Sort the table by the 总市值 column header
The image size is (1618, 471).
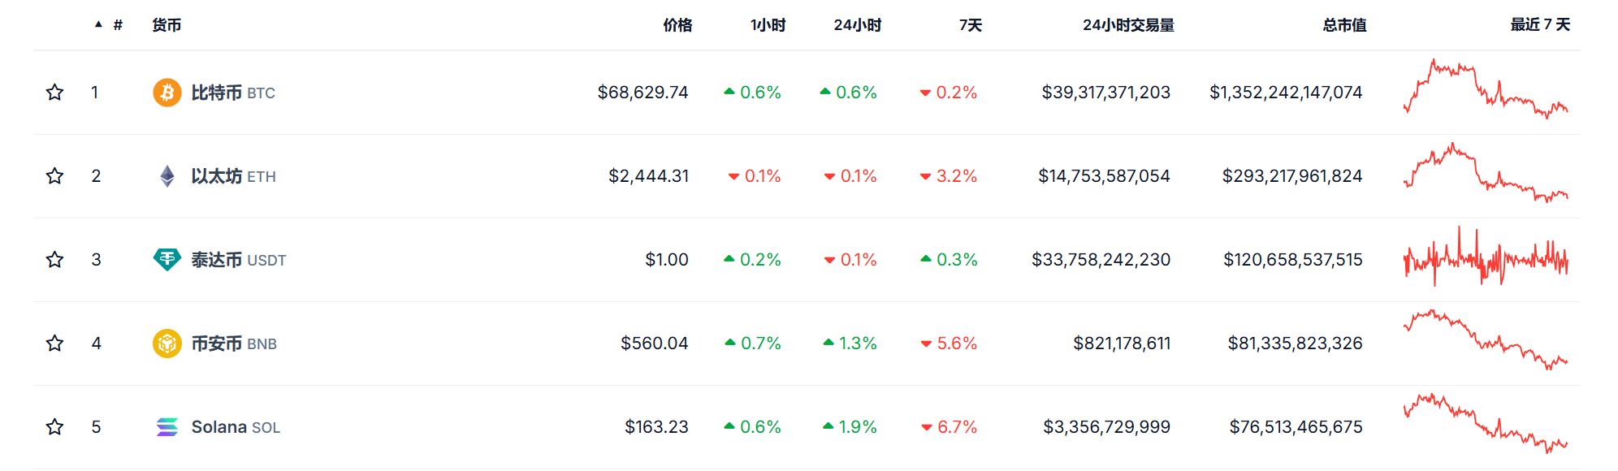click(x=1345, y=25)
